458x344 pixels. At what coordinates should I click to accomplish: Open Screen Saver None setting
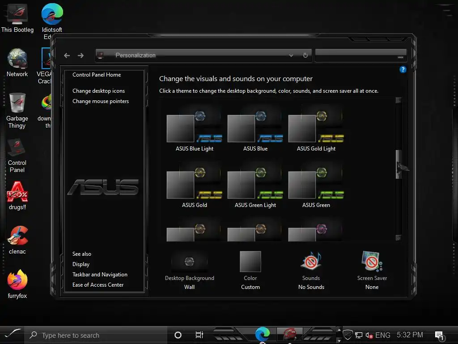coord(372,271)
